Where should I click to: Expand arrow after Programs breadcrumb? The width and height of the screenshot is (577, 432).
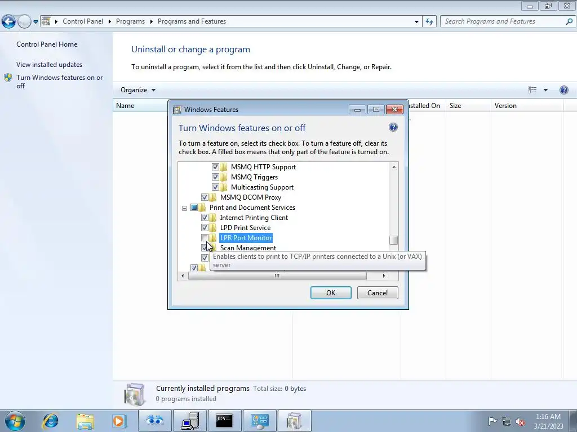point(151,21)
